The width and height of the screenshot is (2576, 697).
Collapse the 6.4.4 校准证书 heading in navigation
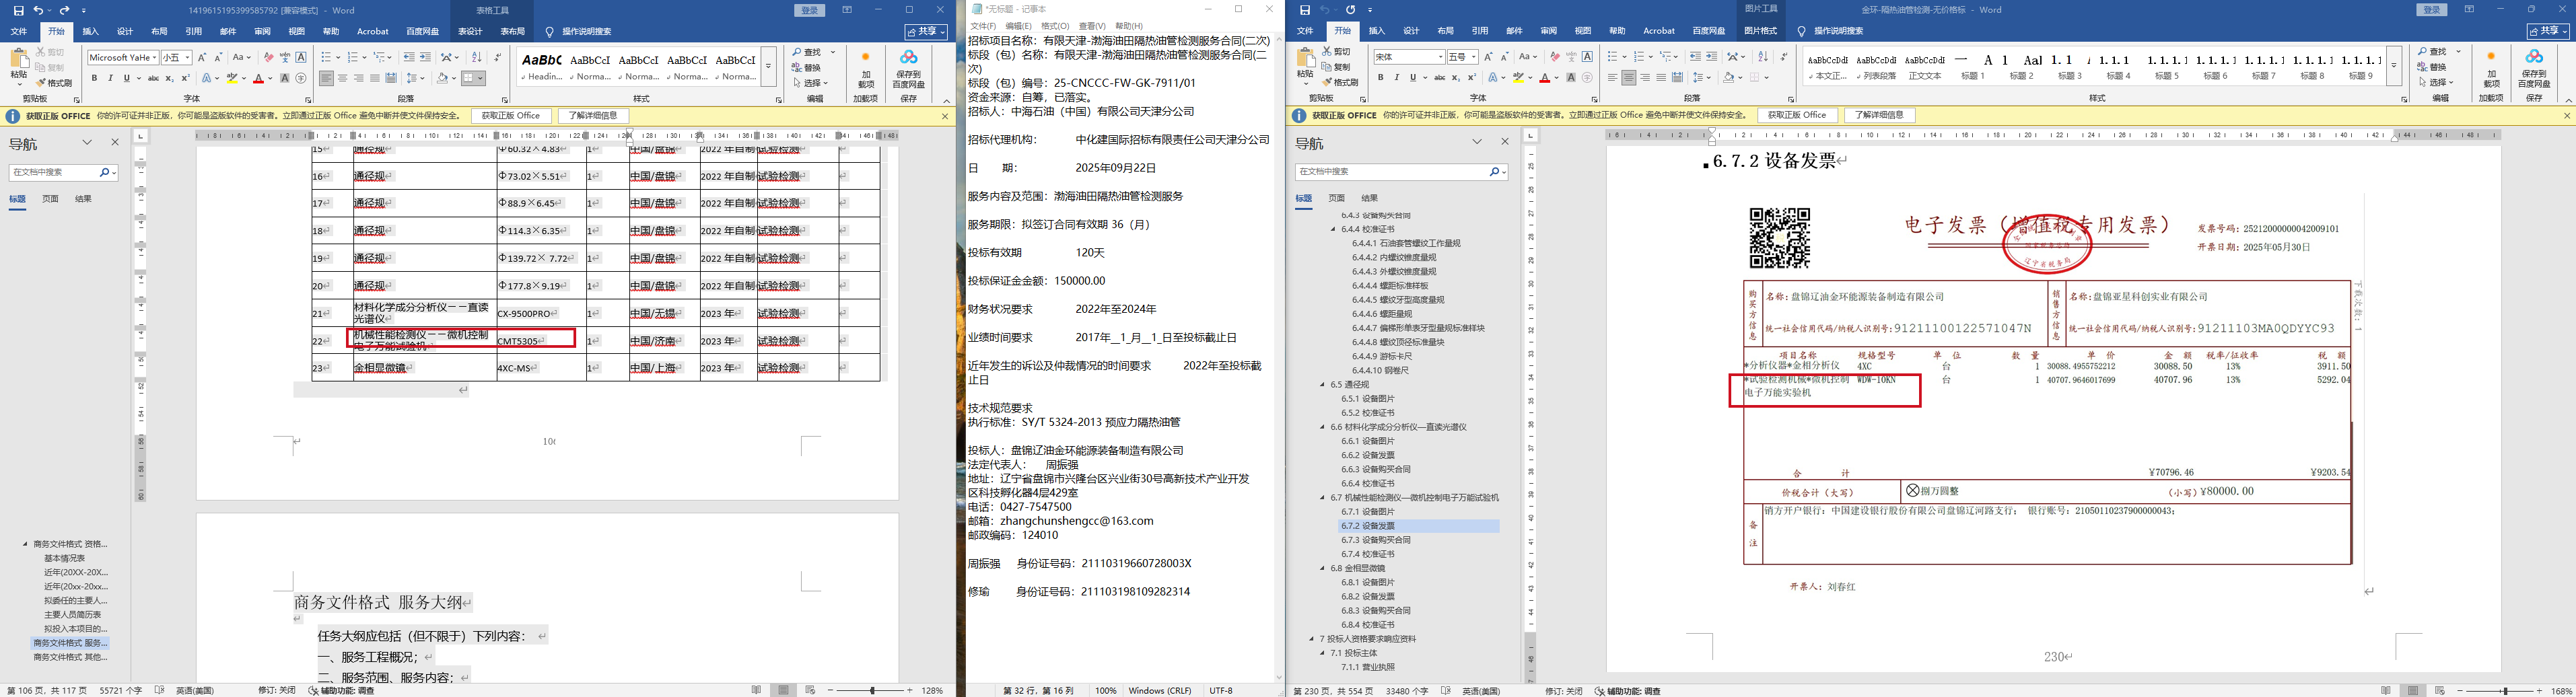[x=1333, y=229]
